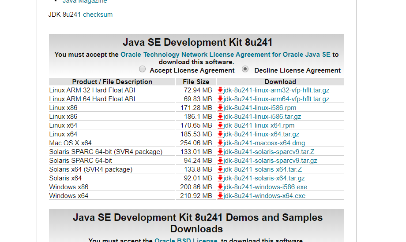The height and width of the screenshot is (242, 406).
Task: Download jdk-8u241-solaris-sparcv9.tar.gz file link
Action: (271, 161)
